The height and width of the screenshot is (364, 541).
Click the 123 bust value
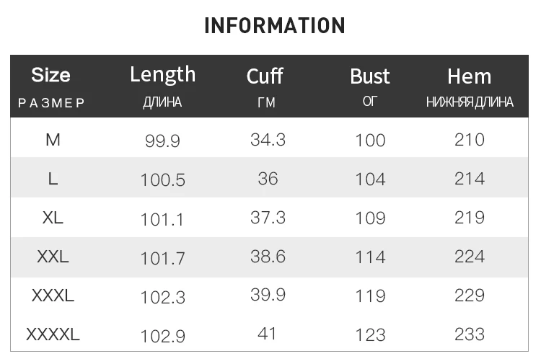pyautogui.click(x=370, y=335)
